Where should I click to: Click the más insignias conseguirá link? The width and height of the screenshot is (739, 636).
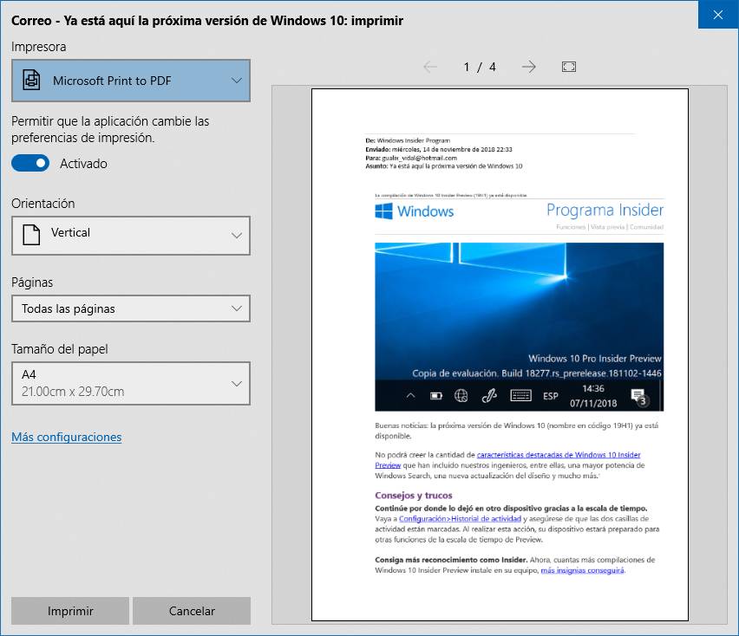pyautogui.click(x=582, y=570)
